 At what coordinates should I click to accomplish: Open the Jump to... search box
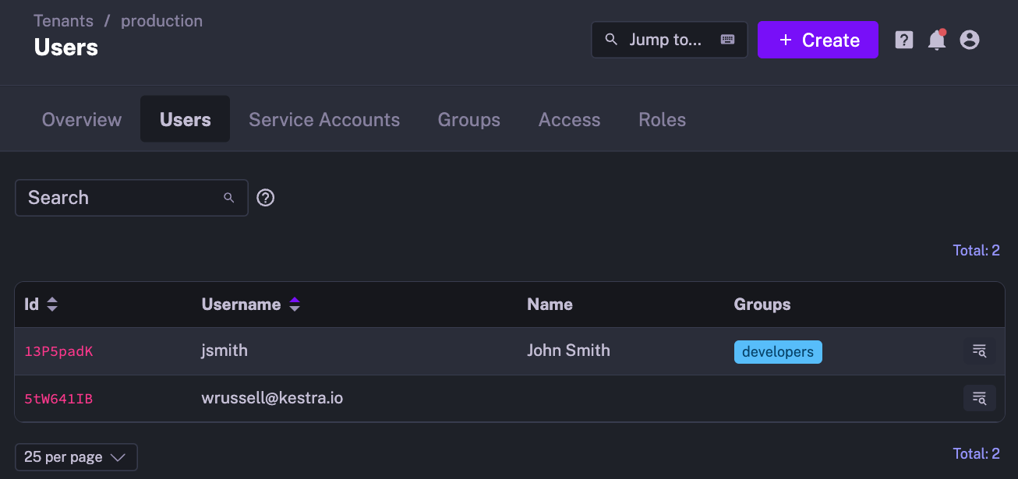[x=669, y=40]
